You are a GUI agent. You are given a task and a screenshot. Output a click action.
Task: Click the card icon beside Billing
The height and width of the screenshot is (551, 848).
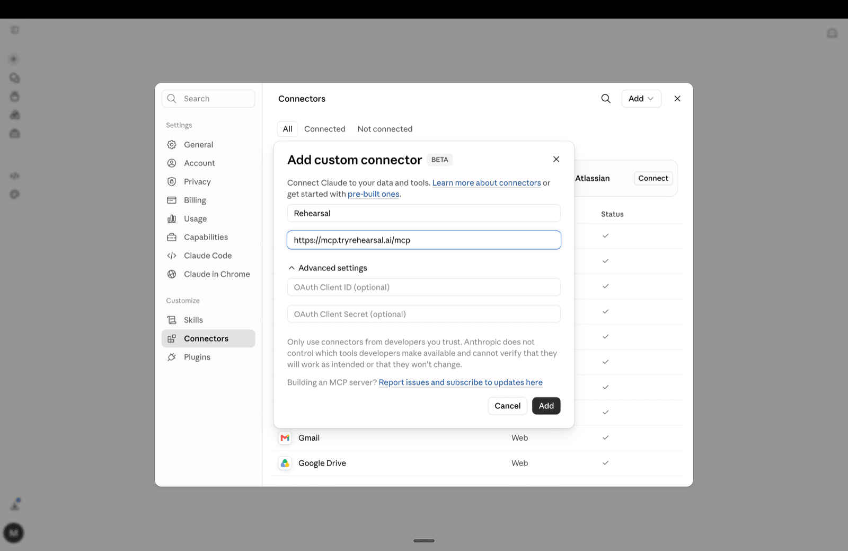click(x=172, y=200)
